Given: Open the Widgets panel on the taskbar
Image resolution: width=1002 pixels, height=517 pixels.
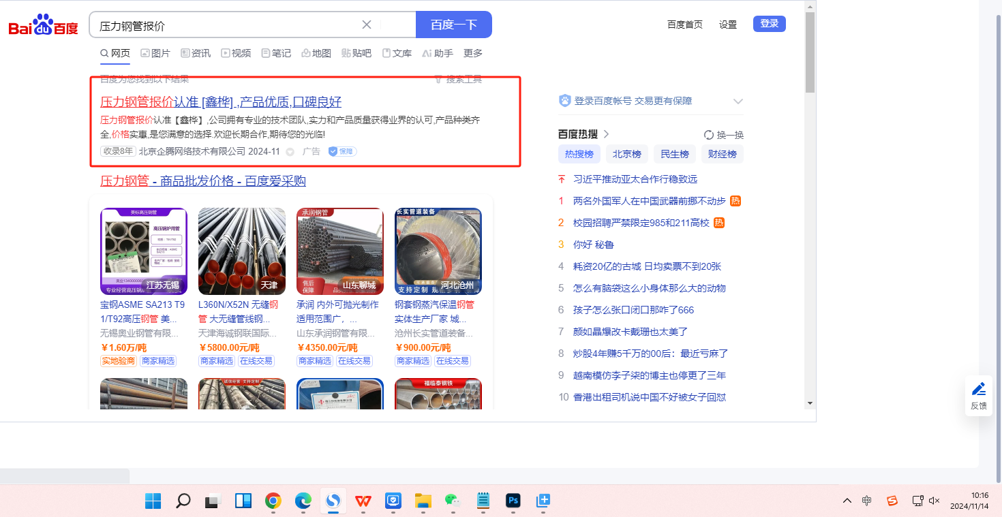Looking at the screenshot, I should coord(243,501).
